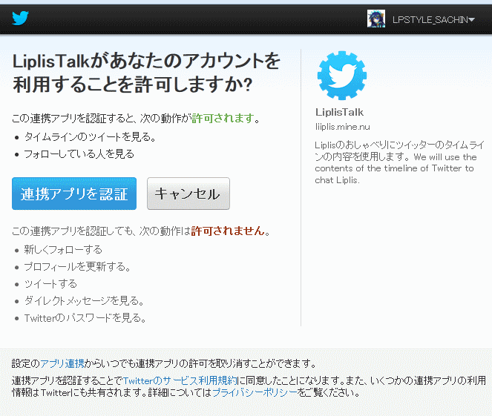
Task: Open the LPSTYLE_SACHIN account dropdown
Action: (433, 20)
